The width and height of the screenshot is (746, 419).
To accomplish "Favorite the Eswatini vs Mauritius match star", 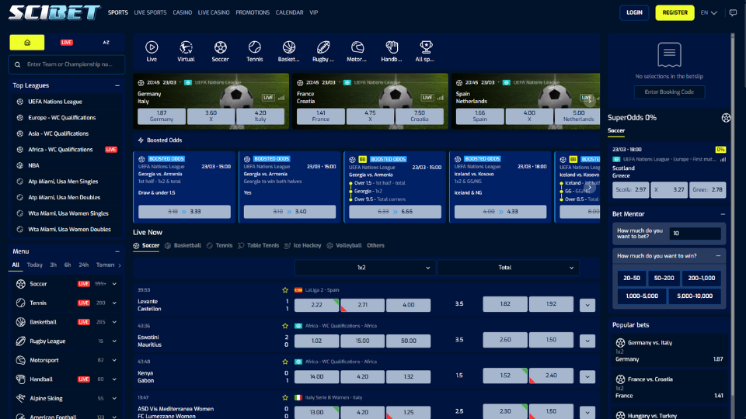I will tap(285, 326).
